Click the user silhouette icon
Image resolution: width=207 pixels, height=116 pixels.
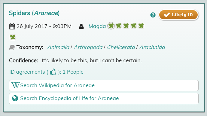[x=81, y=26]
